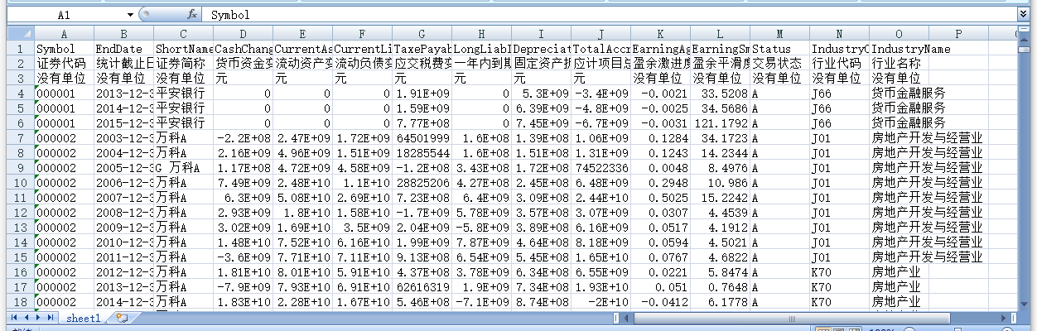
Task: Select column D header
Action: [x=243, y=35]
